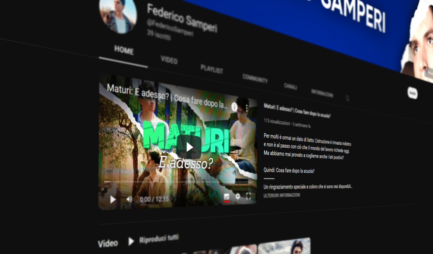Click '113 visualizzazioni' view count text
433x254 pixels.
pyautogui.click(x=277, y=122)
